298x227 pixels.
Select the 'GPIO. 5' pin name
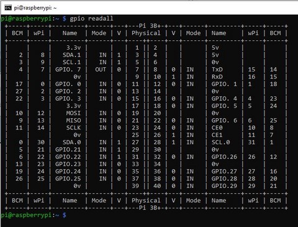(224, 106)
